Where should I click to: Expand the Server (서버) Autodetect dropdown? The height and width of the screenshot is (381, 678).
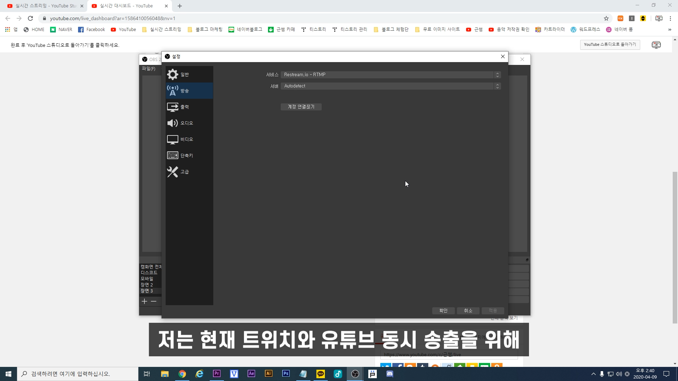coord(391,86)
